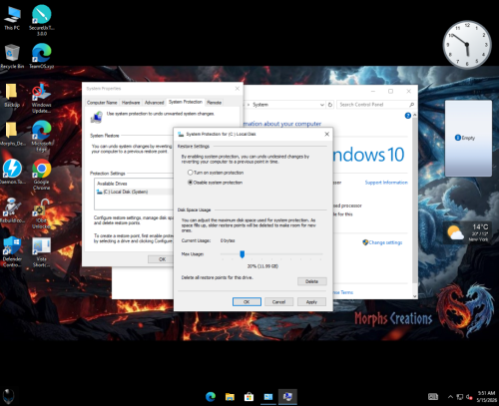Click the Alienware start button
The height and width of the screenshot is (406, 499).
click(x=9, y=396)
